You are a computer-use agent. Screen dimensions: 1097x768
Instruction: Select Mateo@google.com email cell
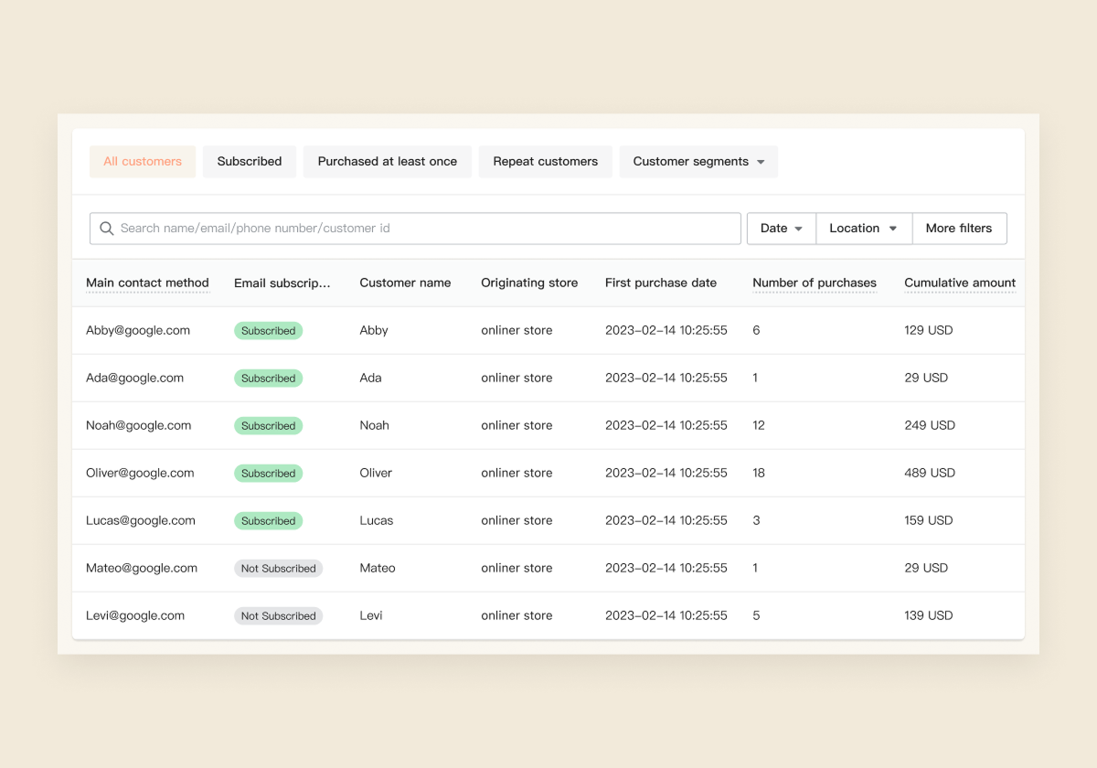pyautogui.click(x=142, y=569)
